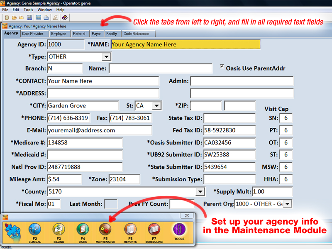Click the floppy disk save icon
This screenshot has height=249, width=332.
point(29,17)
